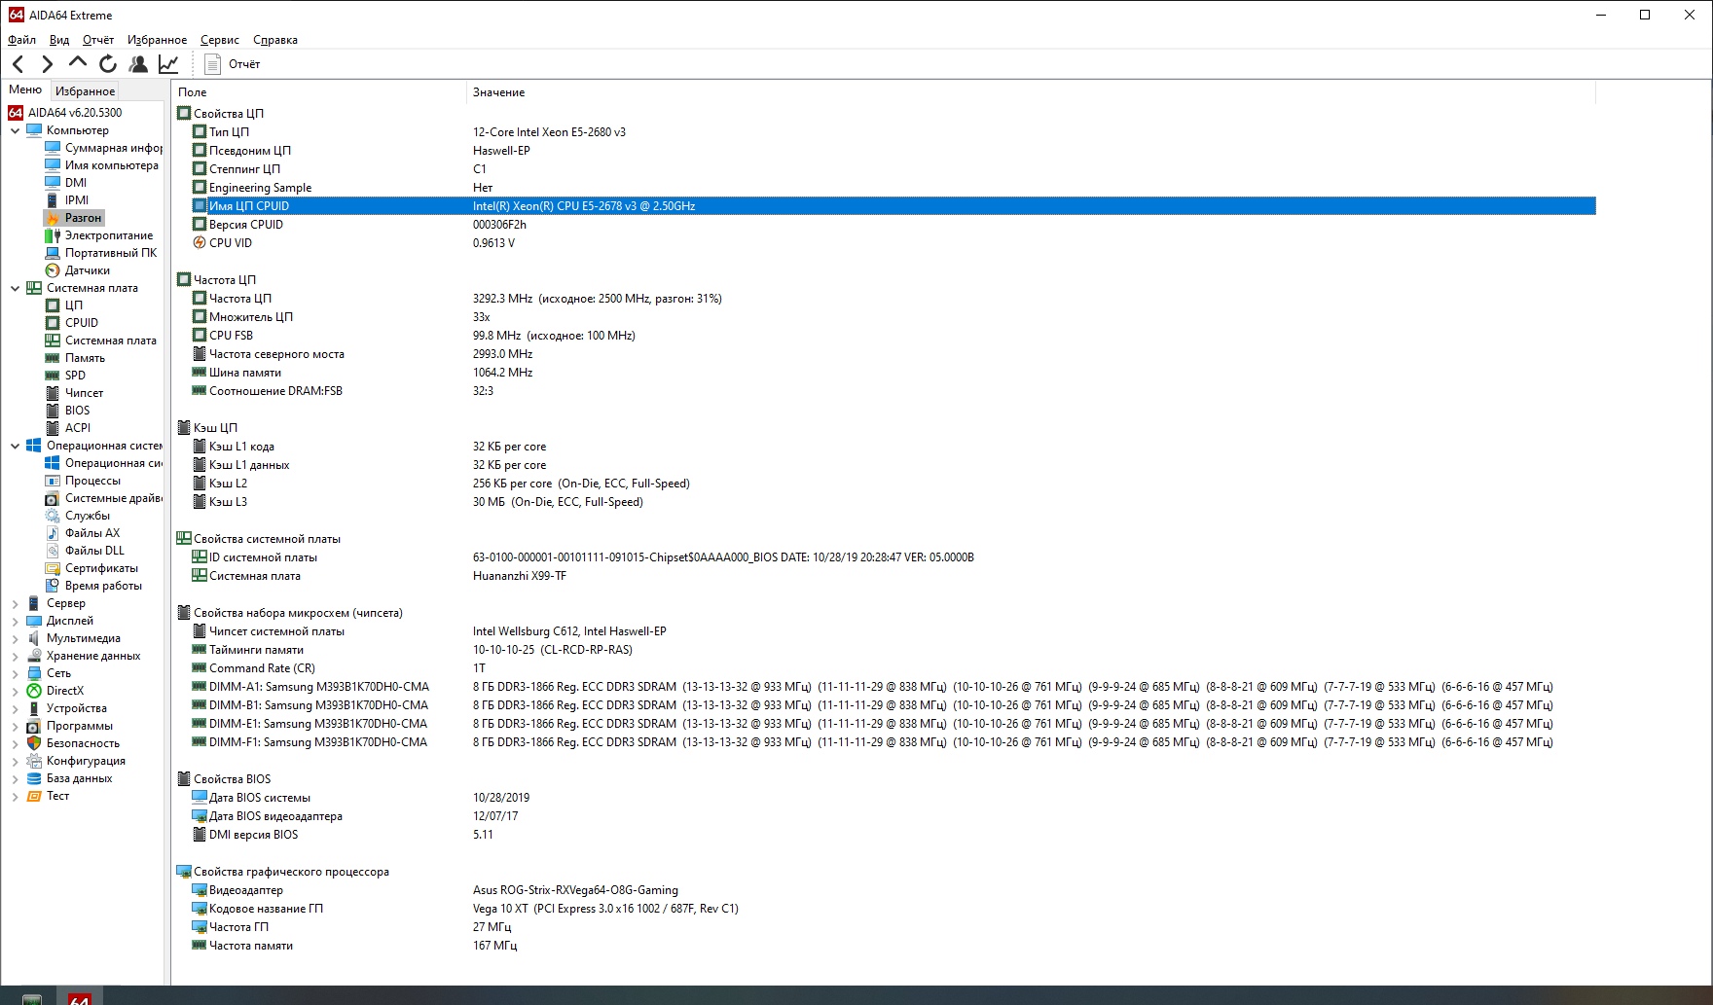1713x1005 pixels.
Task: Select Портативный ПК tree item
Action: (x=100, y=253)
